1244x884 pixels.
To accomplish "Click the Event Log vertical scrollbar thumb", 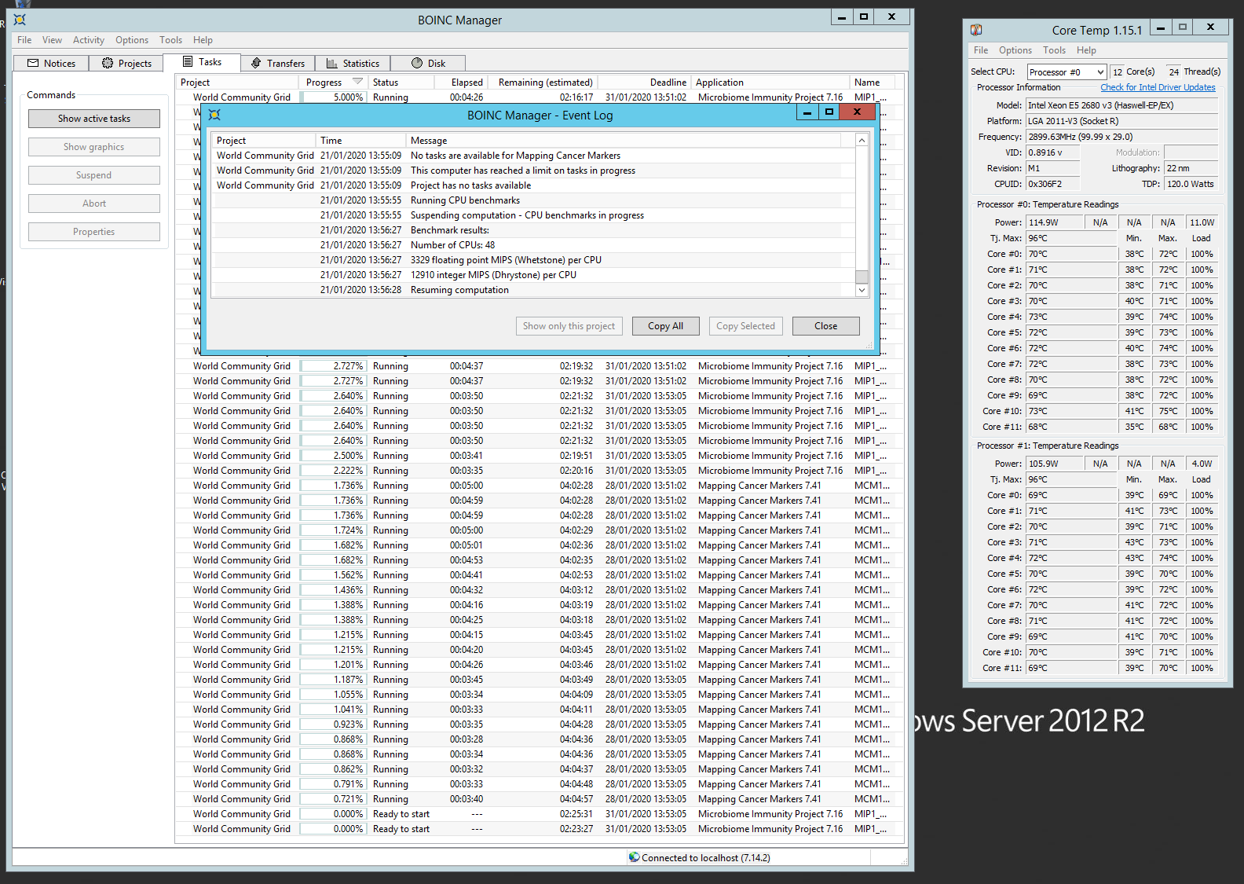I will pyautogui.click(x=862, y=277).
